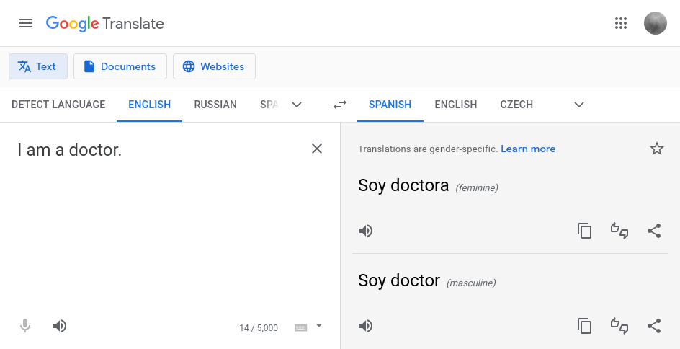Open input tools keyboard dropdown
Image resolution: width=680 pixels, height=349 pixels.
pyautogui.click(x=319, y=326)
